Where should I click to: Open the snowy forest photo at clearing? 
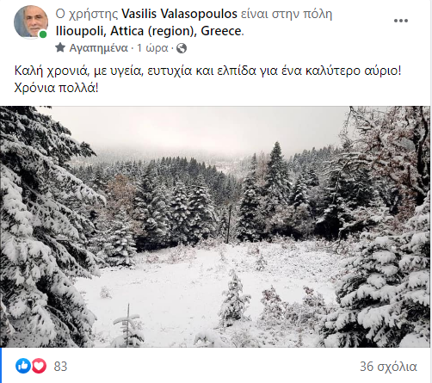(x=215, y=226)
